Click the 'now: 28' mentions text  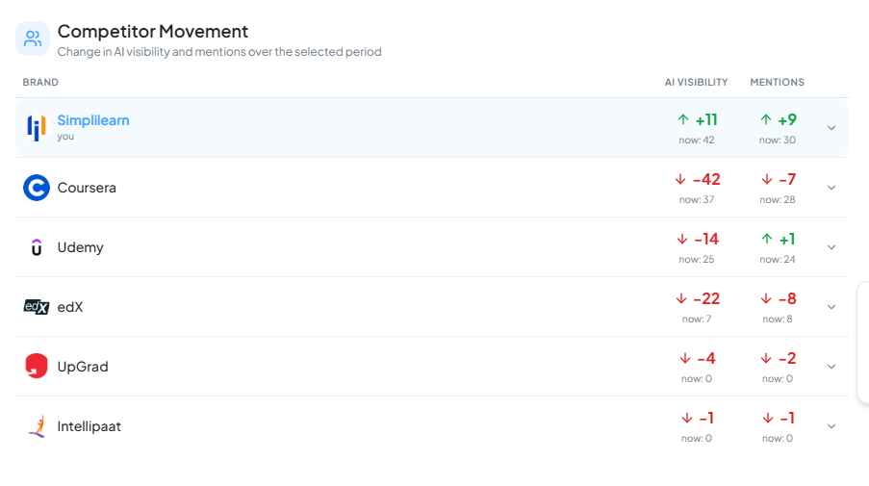pos(778,200)
